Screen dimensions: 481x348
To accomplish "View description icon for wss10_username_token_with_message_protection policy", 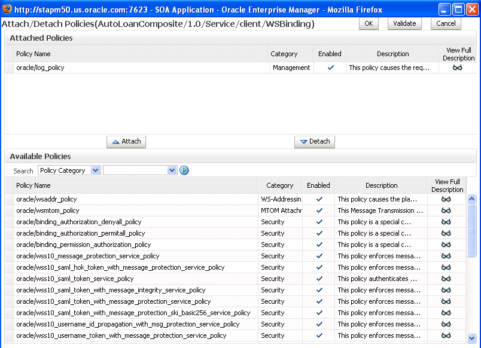I will click(446, 335).
